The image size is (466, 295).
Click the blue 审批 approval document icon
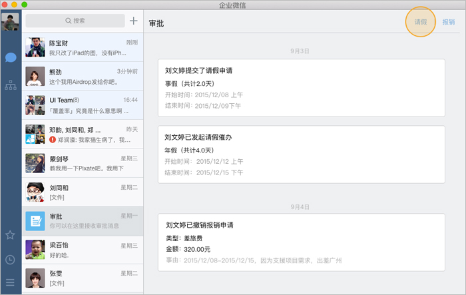[35, 221]
